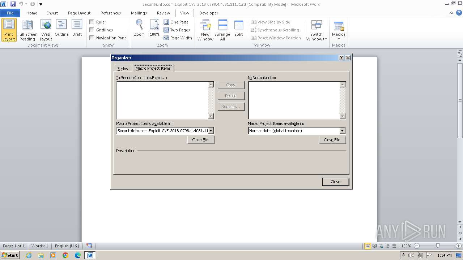The width and height of the screenshot is (463, 260).
Task: Click the greyed Delete button in Organizer
Action: pyautogui.click(x=231, y=96)
